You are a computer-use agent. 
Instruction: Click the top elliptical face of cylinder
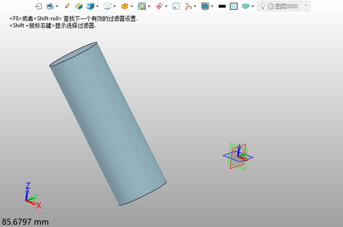[73, 54]
